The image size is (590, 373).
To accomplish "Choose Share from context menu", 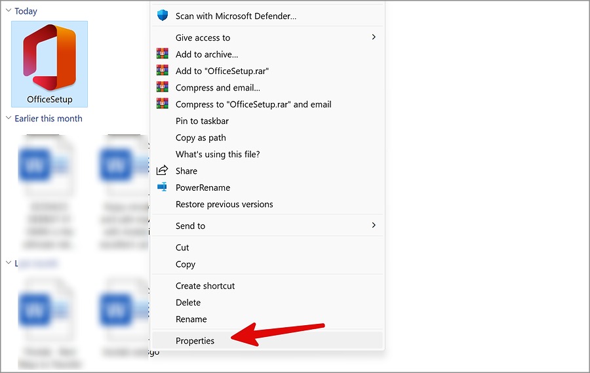I will point(267,170).
